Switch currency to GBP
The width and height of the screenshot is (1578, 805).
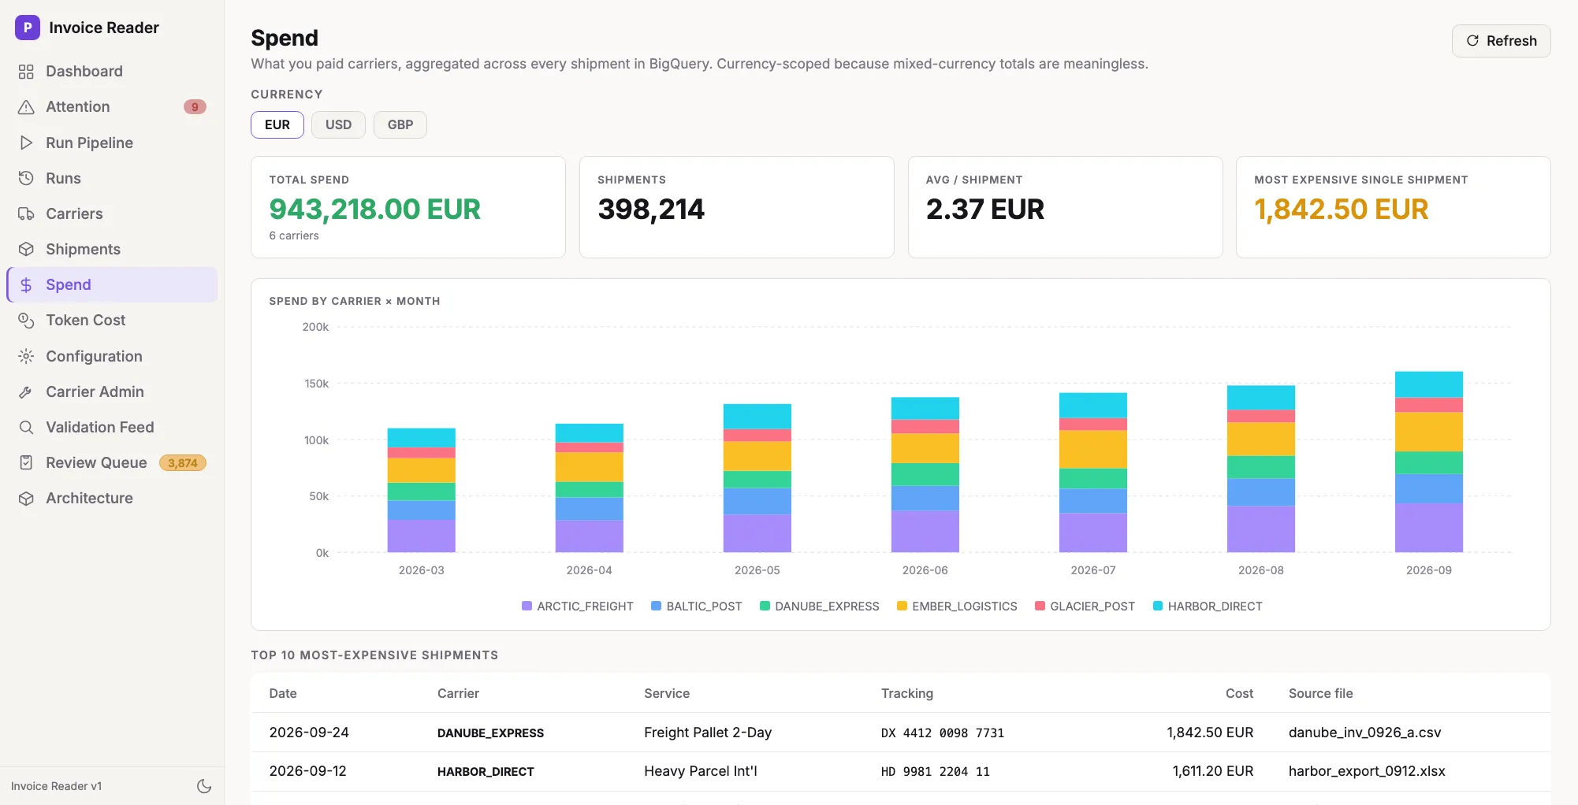[400, 124]
